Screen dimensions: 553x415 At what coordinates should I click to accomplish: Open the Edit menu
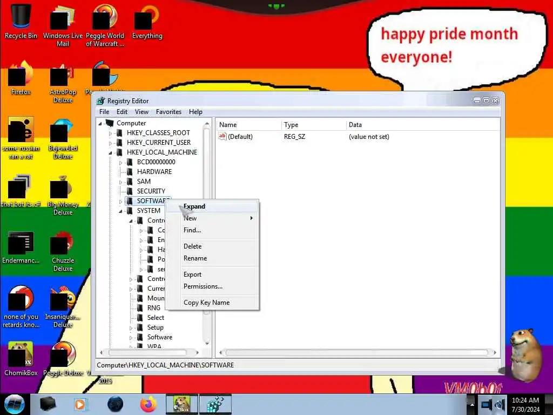(122, 112)
